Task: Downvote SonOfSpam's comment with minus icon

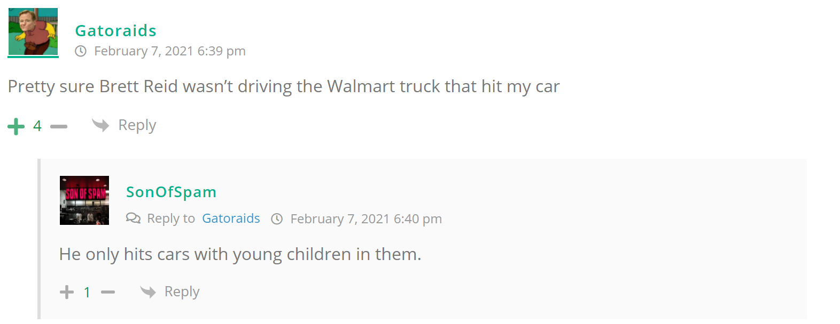Action: [108, 292]
